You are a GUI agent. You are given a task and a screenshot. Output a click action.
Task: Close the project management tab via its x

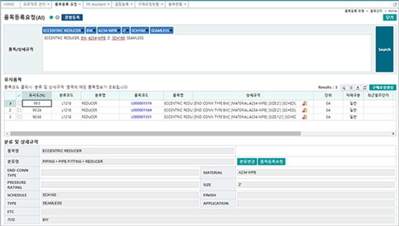tap(48, 4)
